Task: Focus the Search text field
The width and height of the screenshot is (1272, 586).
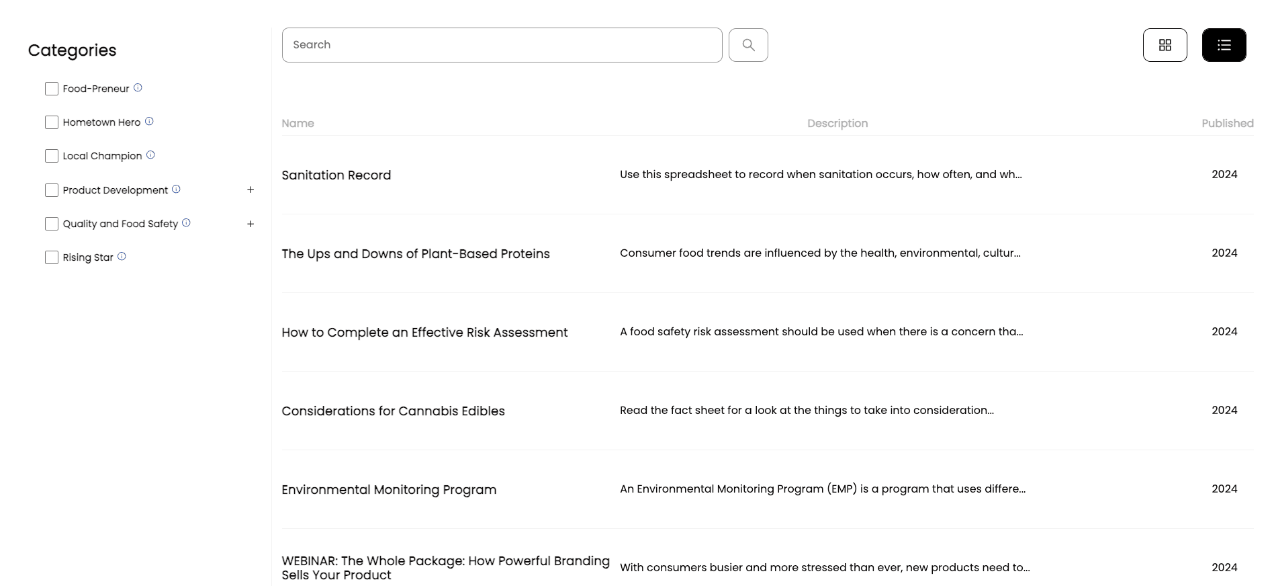Action: [502, 45]
